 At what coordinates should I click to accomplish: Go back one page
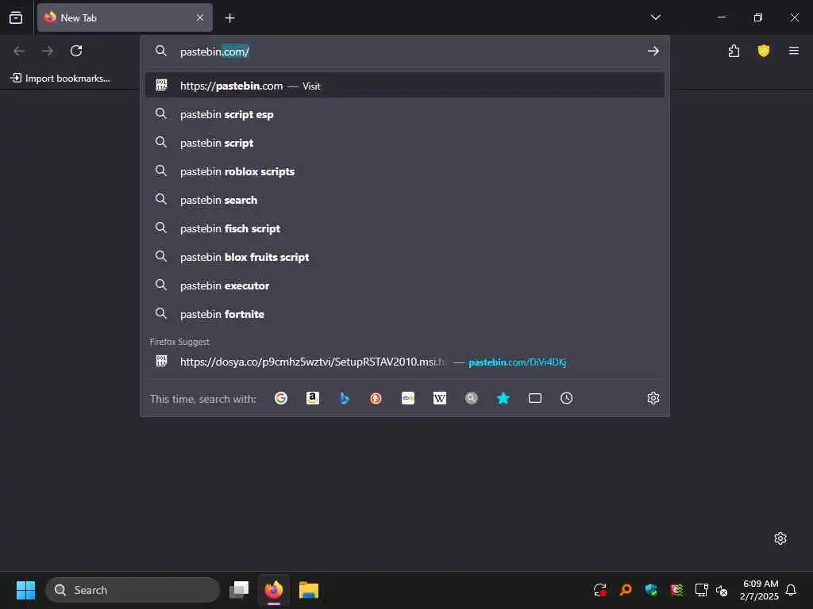click(19, 51)
